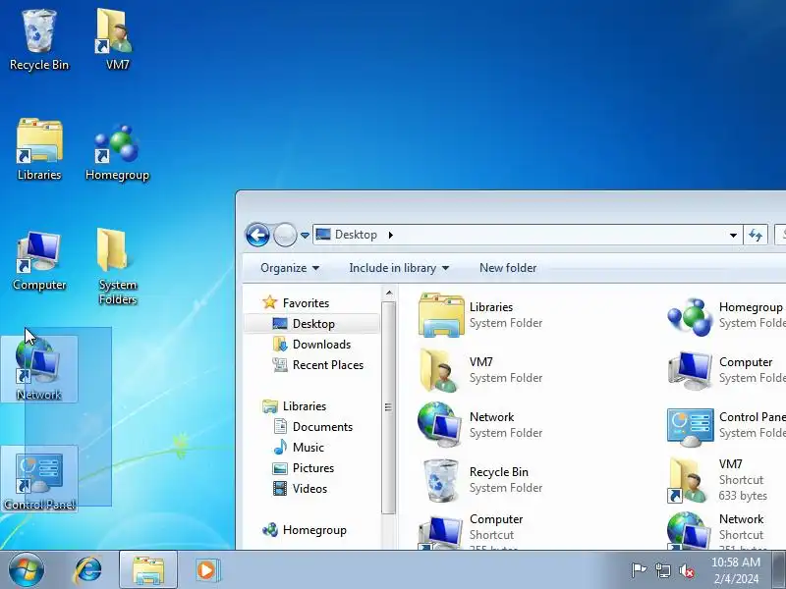Open Action Center flag in system tray
786x589 pixels.
pos(639,570)
